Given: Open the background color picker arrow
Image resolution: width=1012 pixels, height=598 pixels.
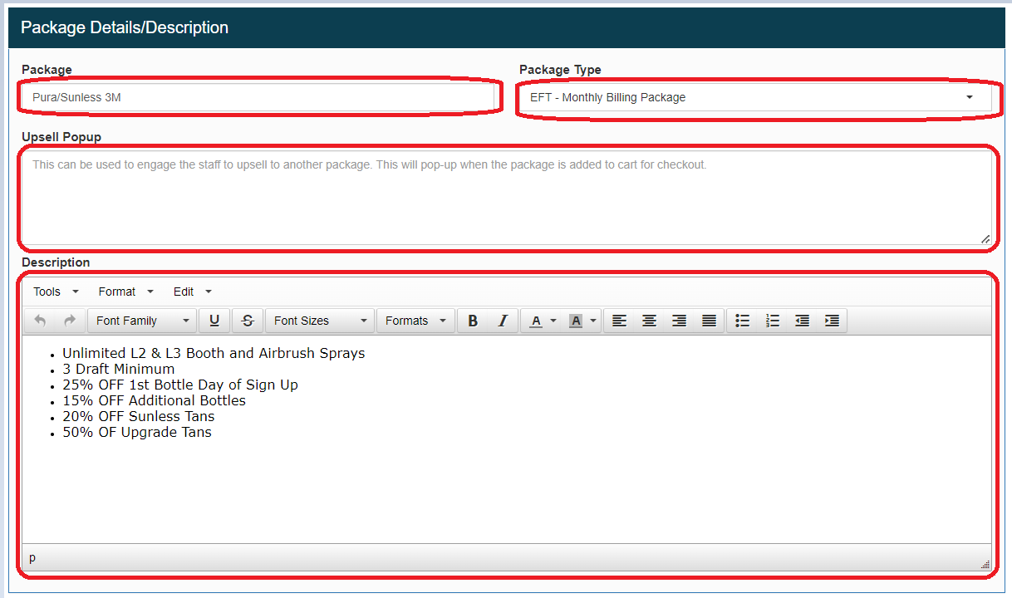Looking at the screenshot, I should pos(593,321).
